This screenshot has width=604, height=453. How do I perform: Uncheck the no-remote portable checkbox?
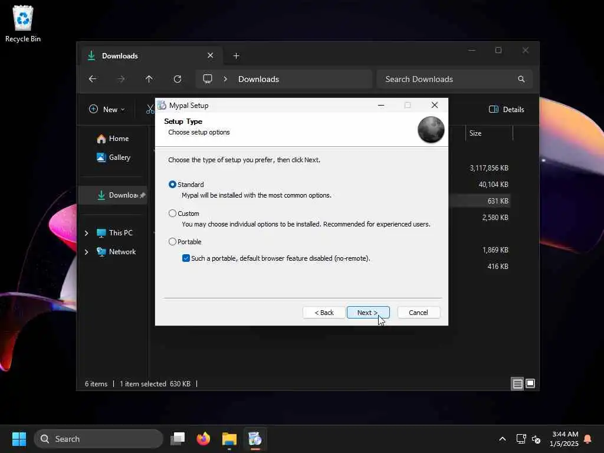(x=186, y=258)
